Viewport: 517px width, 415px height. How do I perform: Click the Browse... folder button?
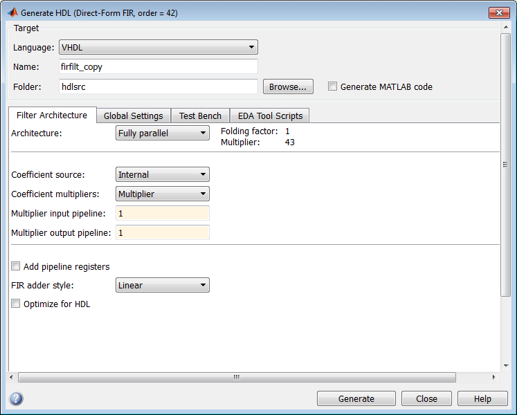coord(287,86)
